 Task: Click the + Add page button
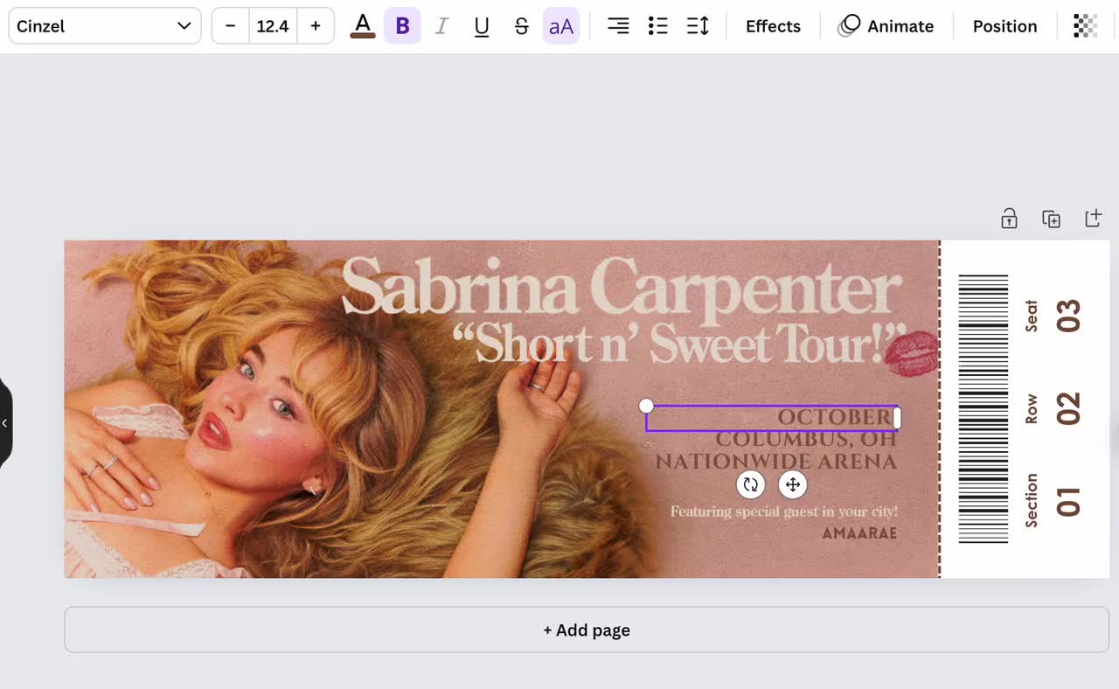point(587,630)
